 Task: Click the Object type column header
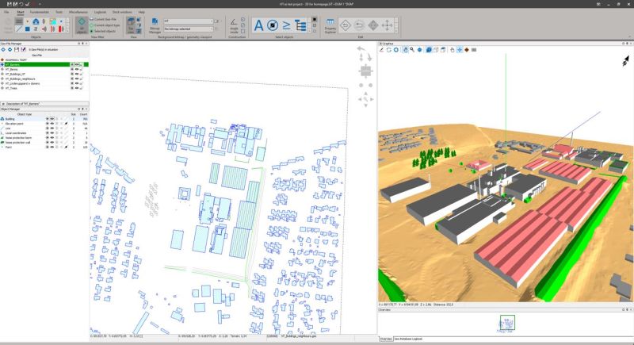pos(25,114)
